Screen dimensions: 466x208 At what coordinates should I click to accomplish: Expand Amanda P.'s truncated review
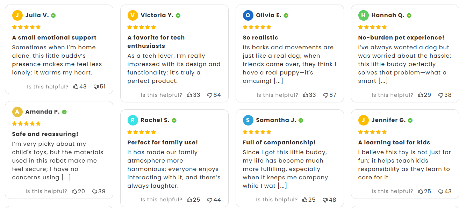(66, 178)
